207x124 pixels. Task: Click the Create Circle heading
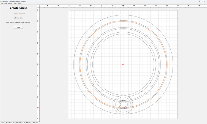[x=18, y=8]
